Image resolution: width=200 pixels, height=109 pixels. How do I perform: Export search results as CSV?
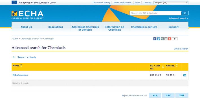[x=168, y=96]
